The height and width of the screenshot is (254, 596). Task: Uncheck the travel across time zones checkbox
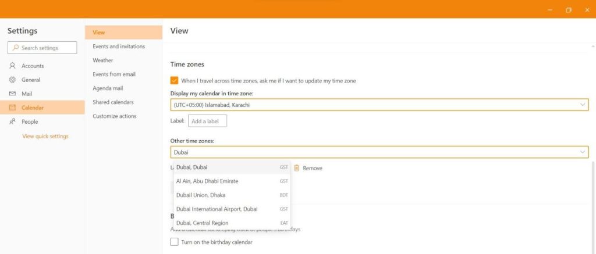(174, 80)
